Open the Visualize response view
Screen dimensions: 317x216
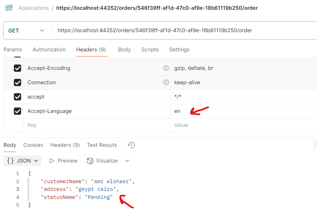[x=102, y=161]
